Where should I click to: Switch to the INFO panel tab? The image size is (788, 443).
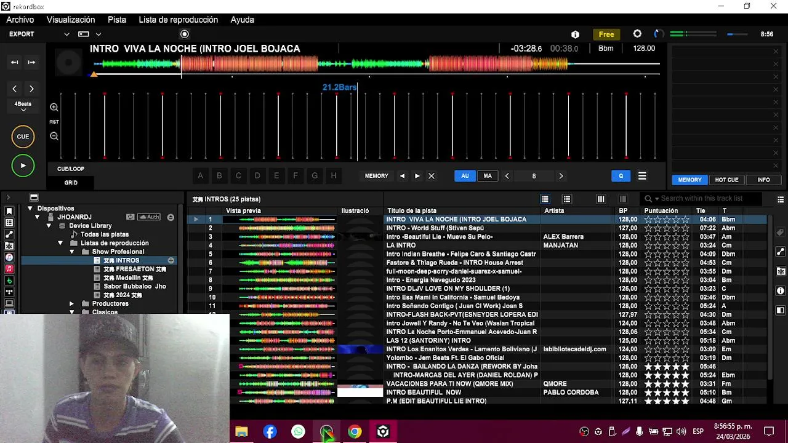click(x=763, y=180)
